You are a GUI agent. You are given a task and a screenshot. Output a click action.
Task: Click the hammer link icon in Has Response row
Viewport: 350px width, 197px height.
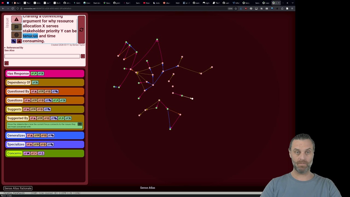click(34, 74)
